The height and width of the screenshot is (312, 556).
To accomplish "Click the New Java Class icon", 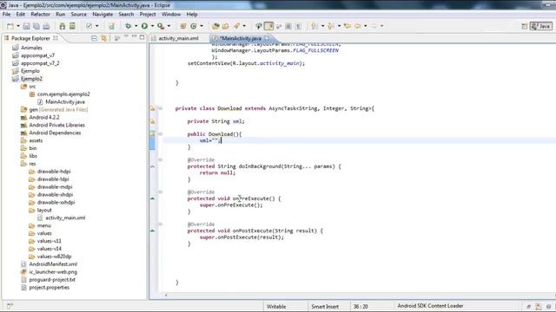I will (x=194, y=26).
